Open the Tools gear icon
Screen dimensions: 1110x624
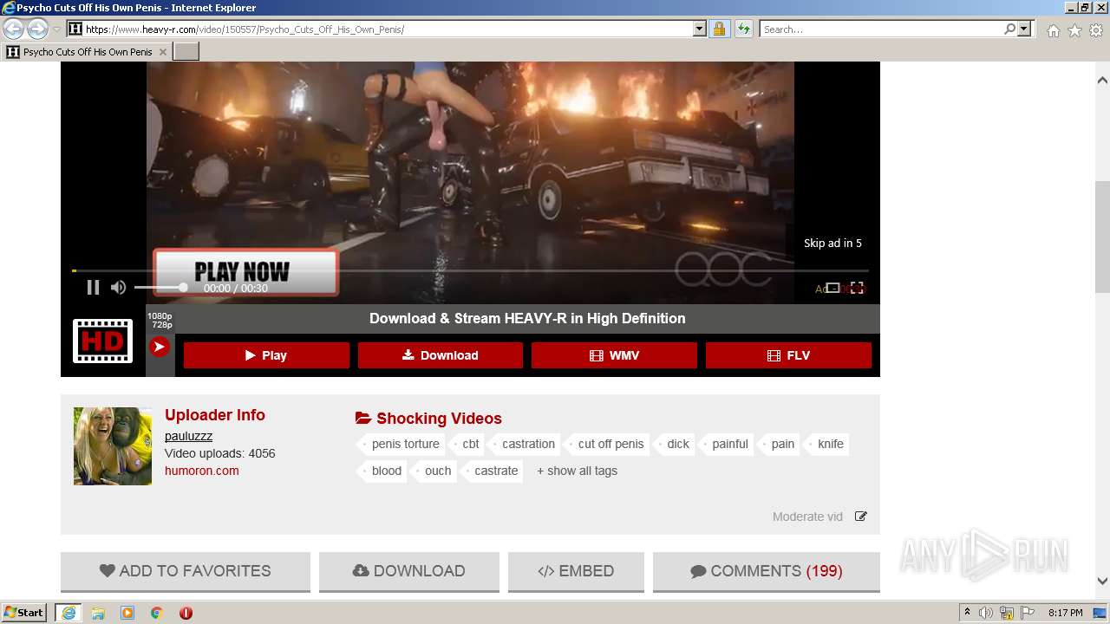point(1096,30)
